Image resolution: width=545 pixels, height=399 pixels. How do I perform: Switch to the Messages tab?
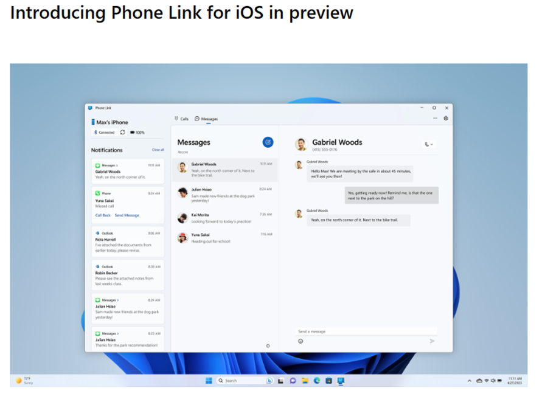pos(206,119)
